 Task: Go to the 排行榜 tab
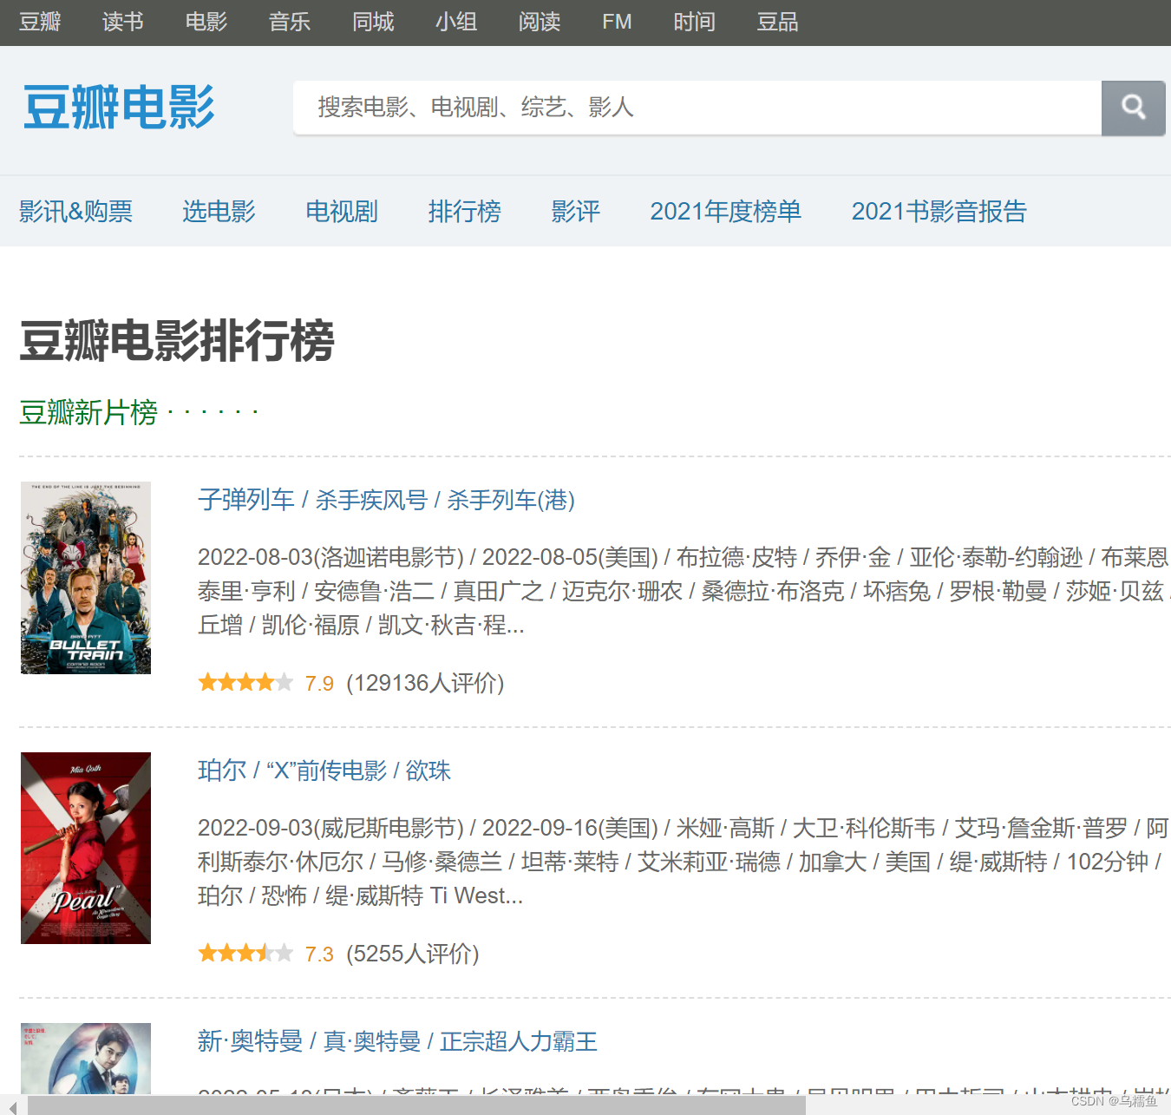coord(465,211)
